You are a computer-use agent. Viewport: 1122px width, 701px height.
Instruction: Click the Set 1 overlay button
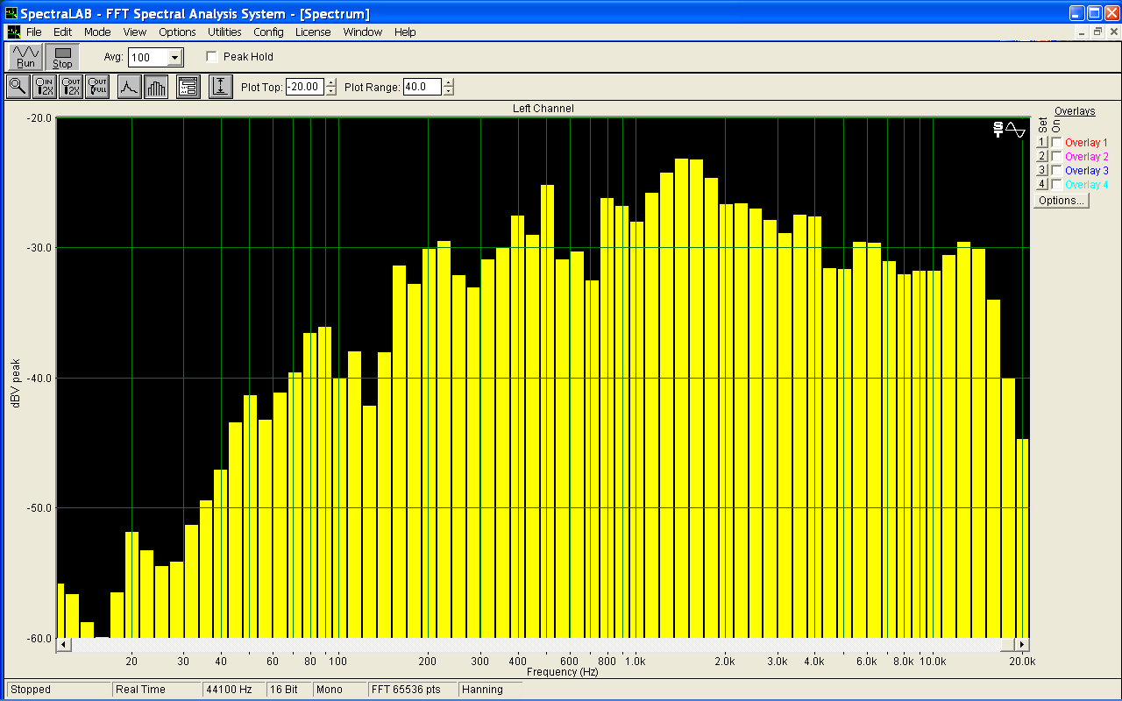pos(1042,143)
